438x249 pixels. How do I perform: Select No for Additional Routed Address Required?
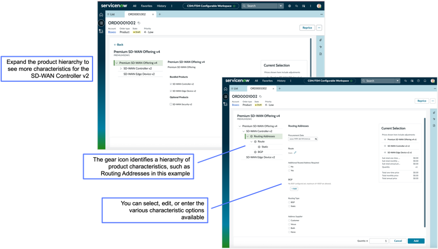coord(289,167)
